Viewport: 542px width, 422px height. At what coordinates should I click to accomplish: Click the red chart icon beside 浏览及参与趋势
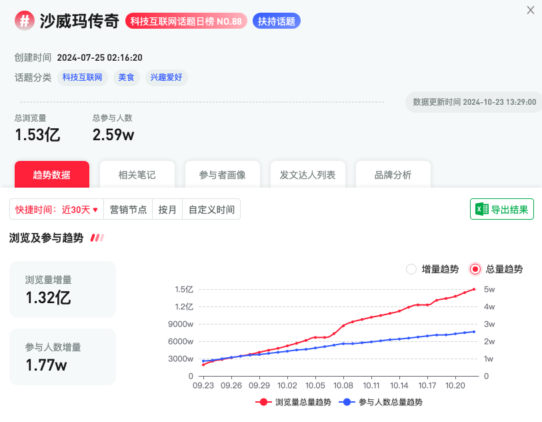[96, 238]
